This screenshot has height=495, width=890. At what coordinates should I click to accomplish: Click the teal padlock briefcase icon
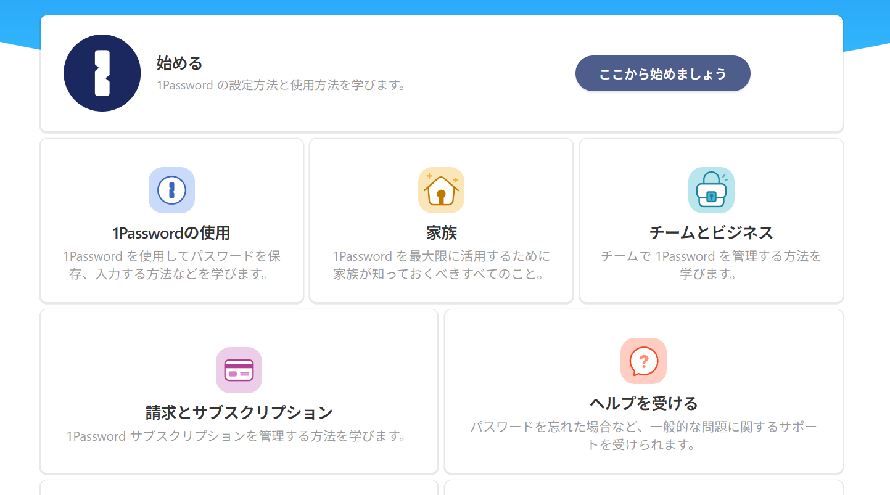[x=711, y=190]
